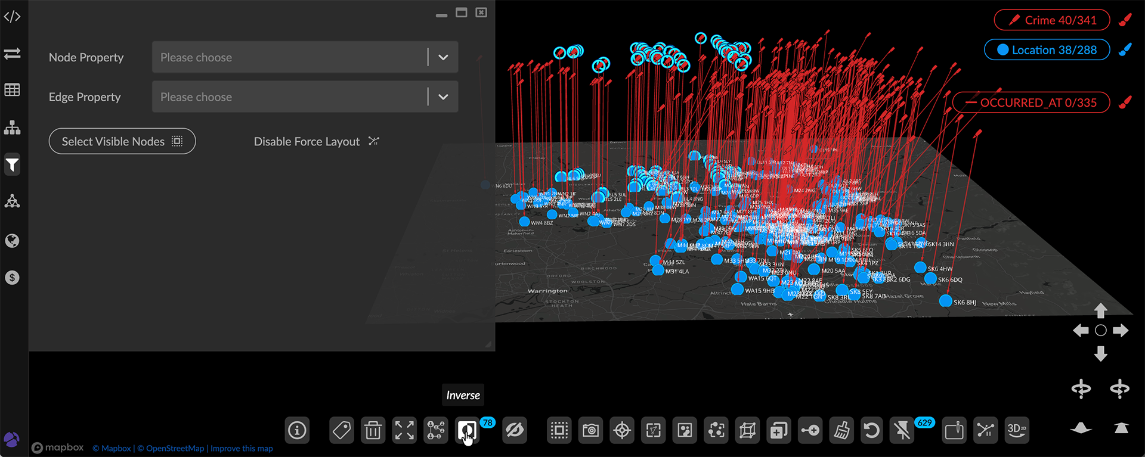This screenshot has width=1145, height=457.
Task: Click the Select Visible Nodes button
Action: point(122,141)
